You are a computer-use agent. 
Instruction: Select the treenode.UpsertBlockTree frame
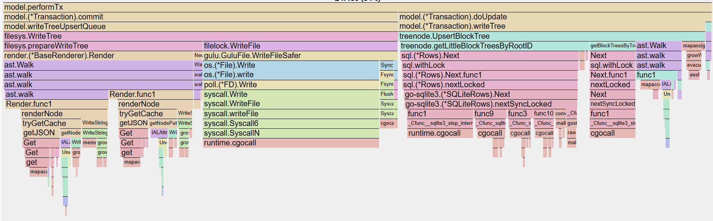(x=552, y=36)
